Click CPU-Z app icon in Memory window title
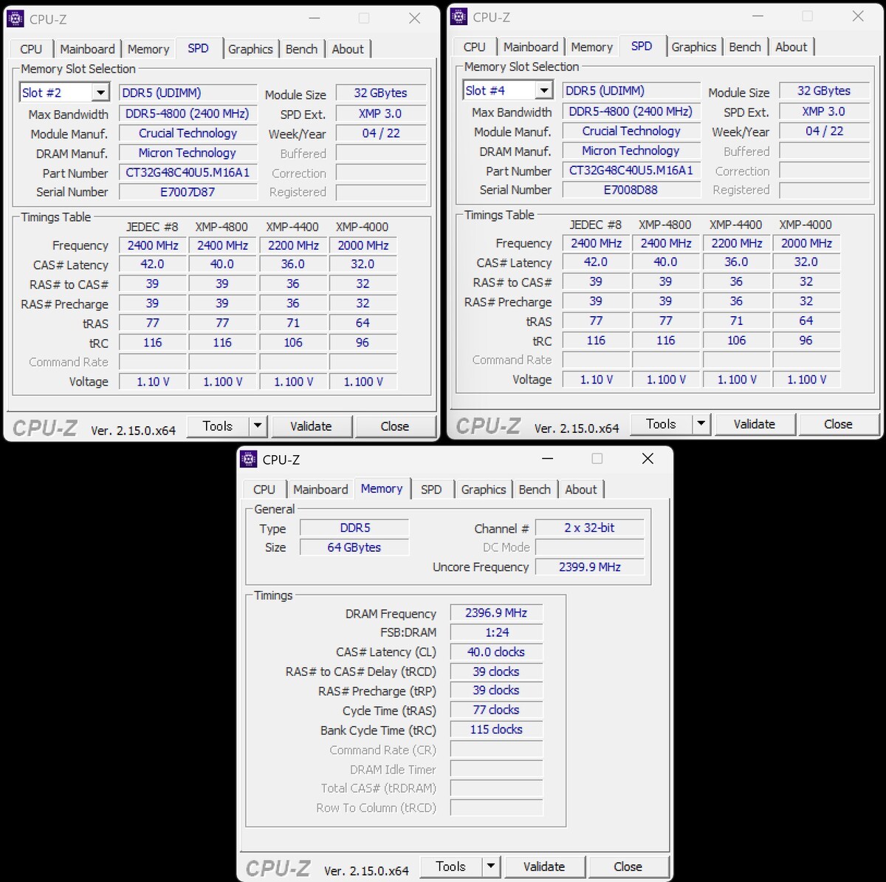Viewport: 886px width, 882px height. [x=249, y=459]
